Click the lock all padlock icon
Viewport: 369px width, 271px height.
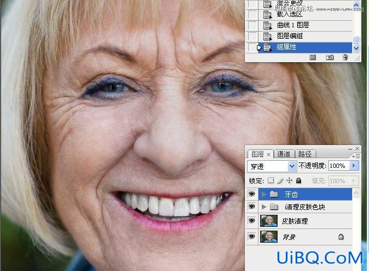(x=298, y=180)
